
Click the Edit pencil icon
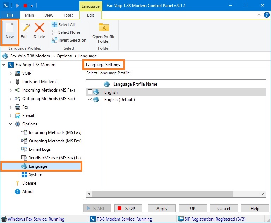25,27
